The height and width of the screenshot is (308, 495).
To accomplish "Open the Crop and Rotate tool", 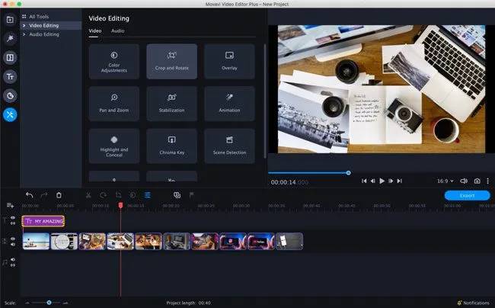I will 172,61.
